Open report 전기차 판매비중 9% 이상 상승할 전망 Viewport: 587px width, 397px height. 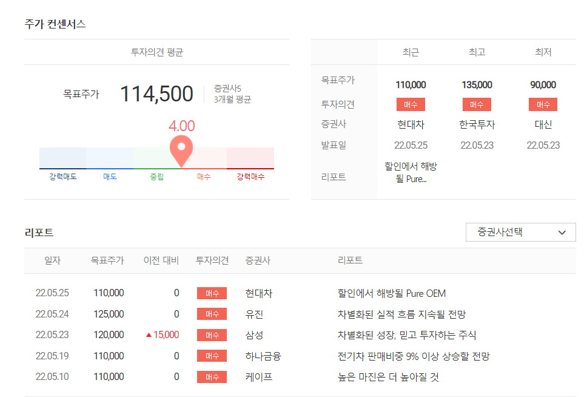(414, 356)
